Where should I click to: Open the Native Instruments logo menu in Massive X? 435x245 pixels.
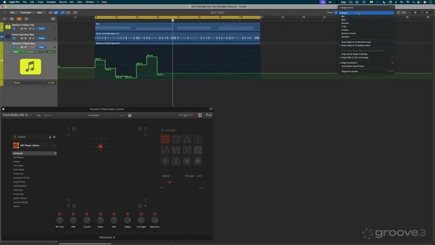click(209, 115)
